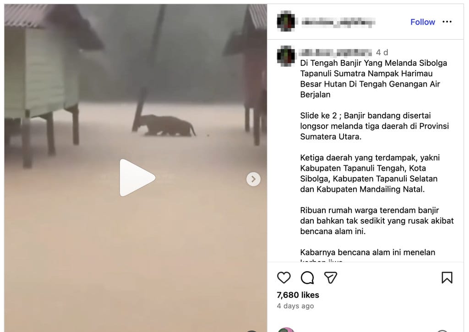Click the 'Slide ke 2' caption paragraph

coord(375,126)
